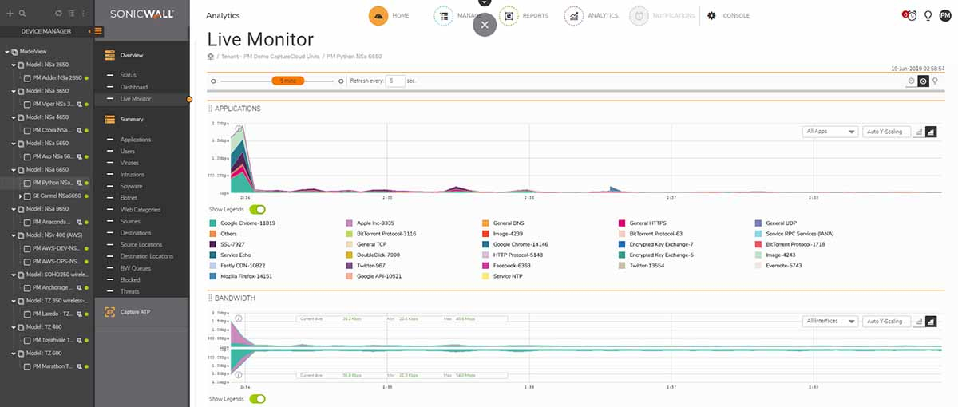Image resolution: width=958 pixels, height=407 pixels.
Task: Click Auto Y-Scaling button in Bandwidth panel
Action: (886, 321)
